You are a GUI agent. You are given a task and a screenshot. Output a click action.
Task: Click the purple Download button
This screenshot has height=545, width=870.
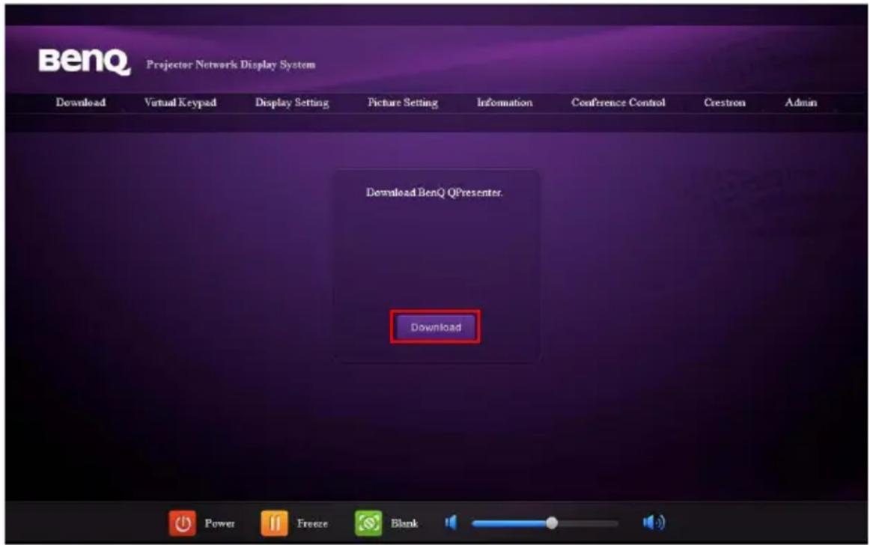tap(436, 327)
